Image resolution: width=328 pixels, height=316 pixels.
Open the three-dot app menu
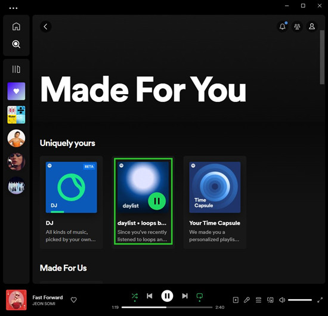(x=13, y=8)
